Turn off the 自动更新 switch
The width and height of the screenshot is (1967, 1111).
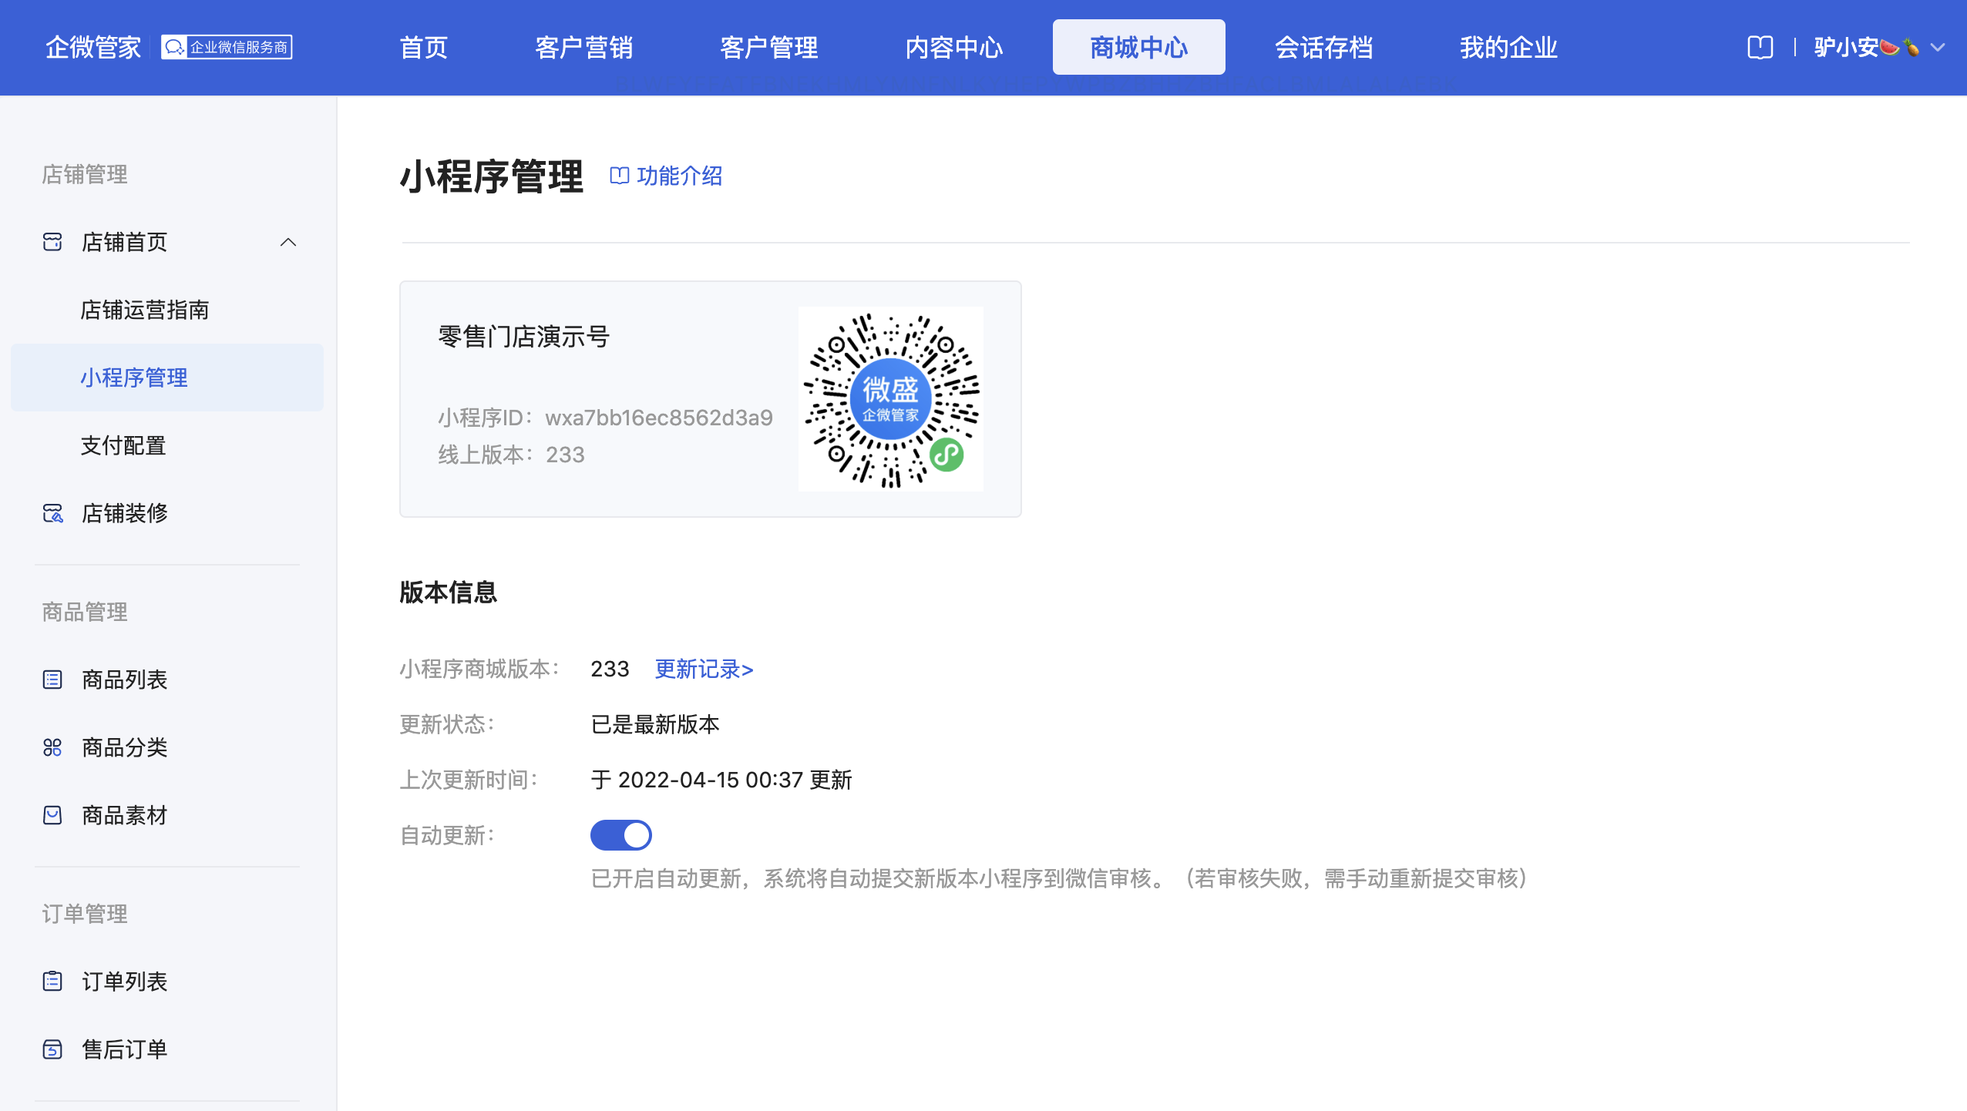pos(621,835)
